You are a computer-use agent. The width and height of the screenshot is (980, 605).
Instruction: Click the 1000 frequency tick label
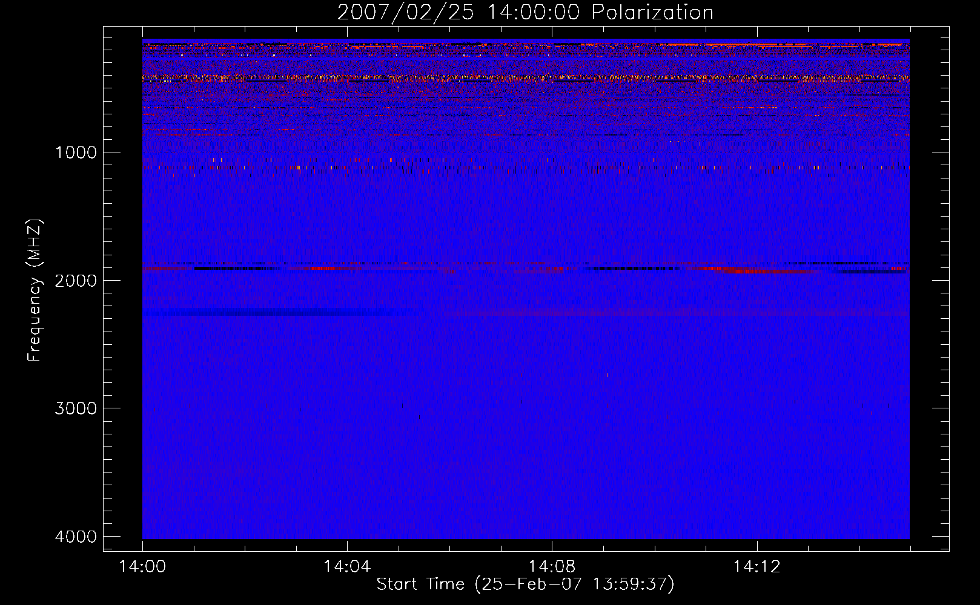pos(76,152)
